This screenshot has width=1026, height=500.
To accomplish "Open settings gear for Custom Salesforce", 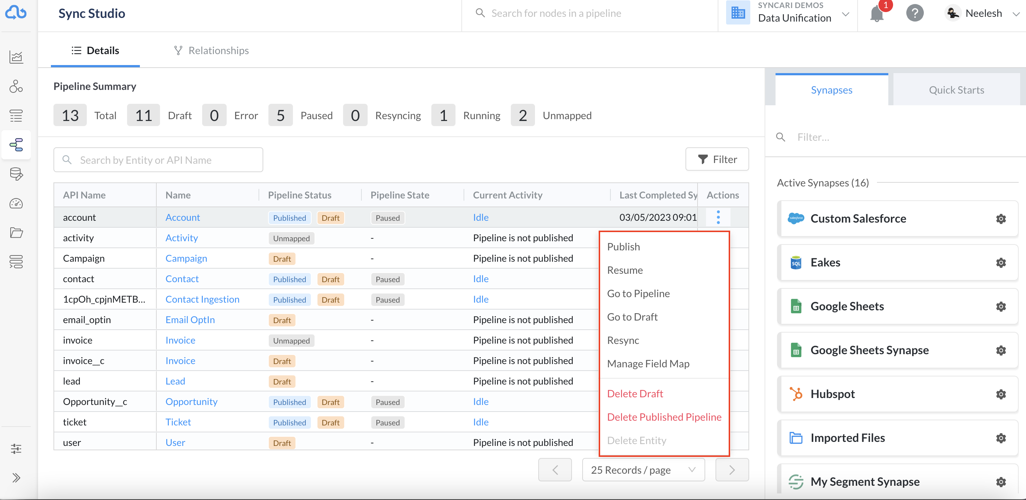I will click(1000, 219).
